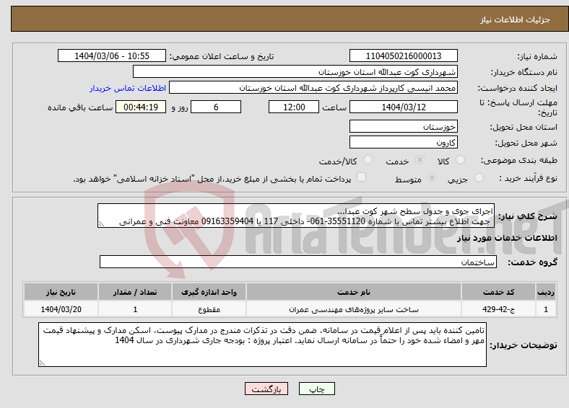Screen dimensions: 569x408
Task: Click the delivery city field کارون
Action: click(x=403, y=142)
